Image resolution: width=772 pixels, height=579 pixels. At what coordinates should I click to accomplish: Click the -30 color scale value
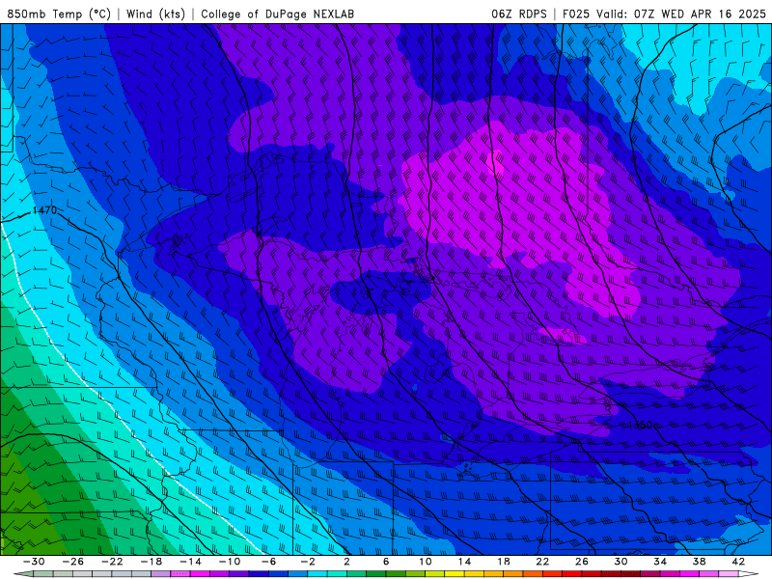pyautogui.click(x=34, y=562)
